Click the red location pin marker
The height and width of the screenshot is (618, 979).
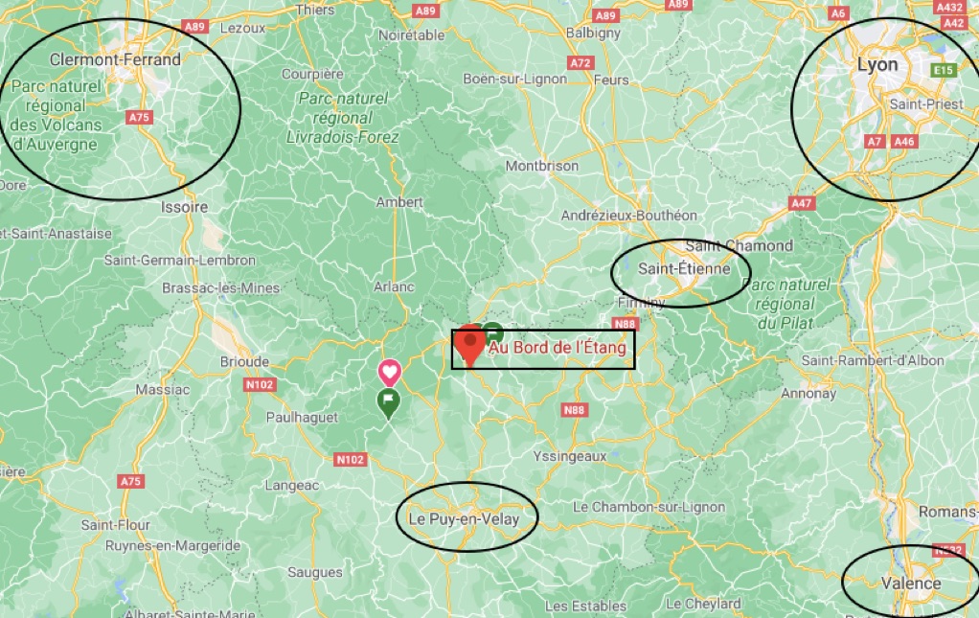point(469,345)
